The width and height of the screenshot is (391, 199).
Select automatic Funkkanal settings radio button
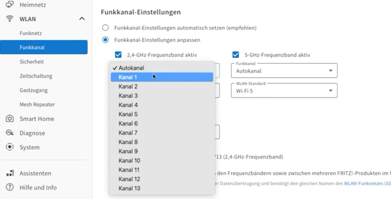pyautogui.click(x=105, y=27)
